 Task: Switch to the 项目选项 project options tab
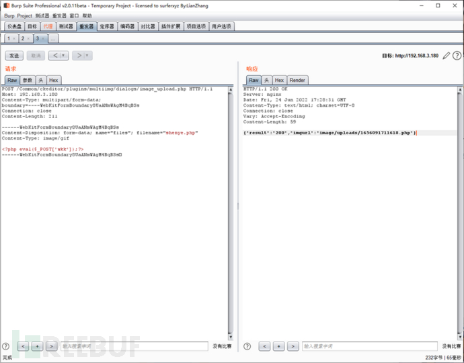[196, 27]
